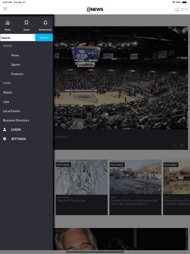Tap the hamburger menu icon
190x254 pixels.
pos(5,9)
